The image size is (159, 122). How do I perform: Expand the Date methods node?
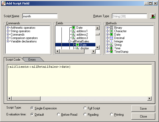tap(108, 34)
